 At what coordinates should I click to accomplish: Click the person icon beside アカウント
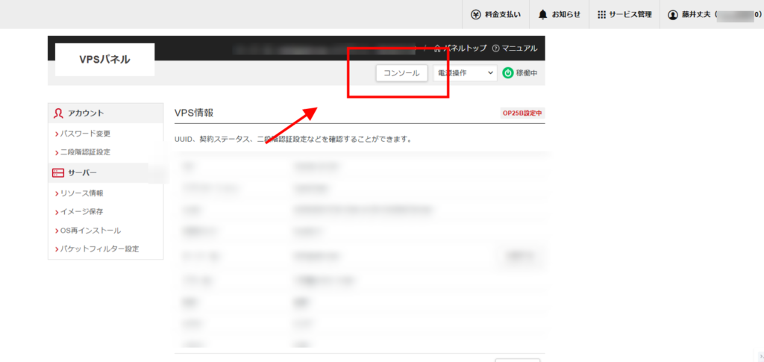(x=58, y=113)
